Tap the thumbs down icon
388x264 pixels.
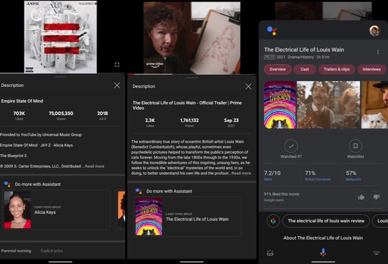click(376, 197)
